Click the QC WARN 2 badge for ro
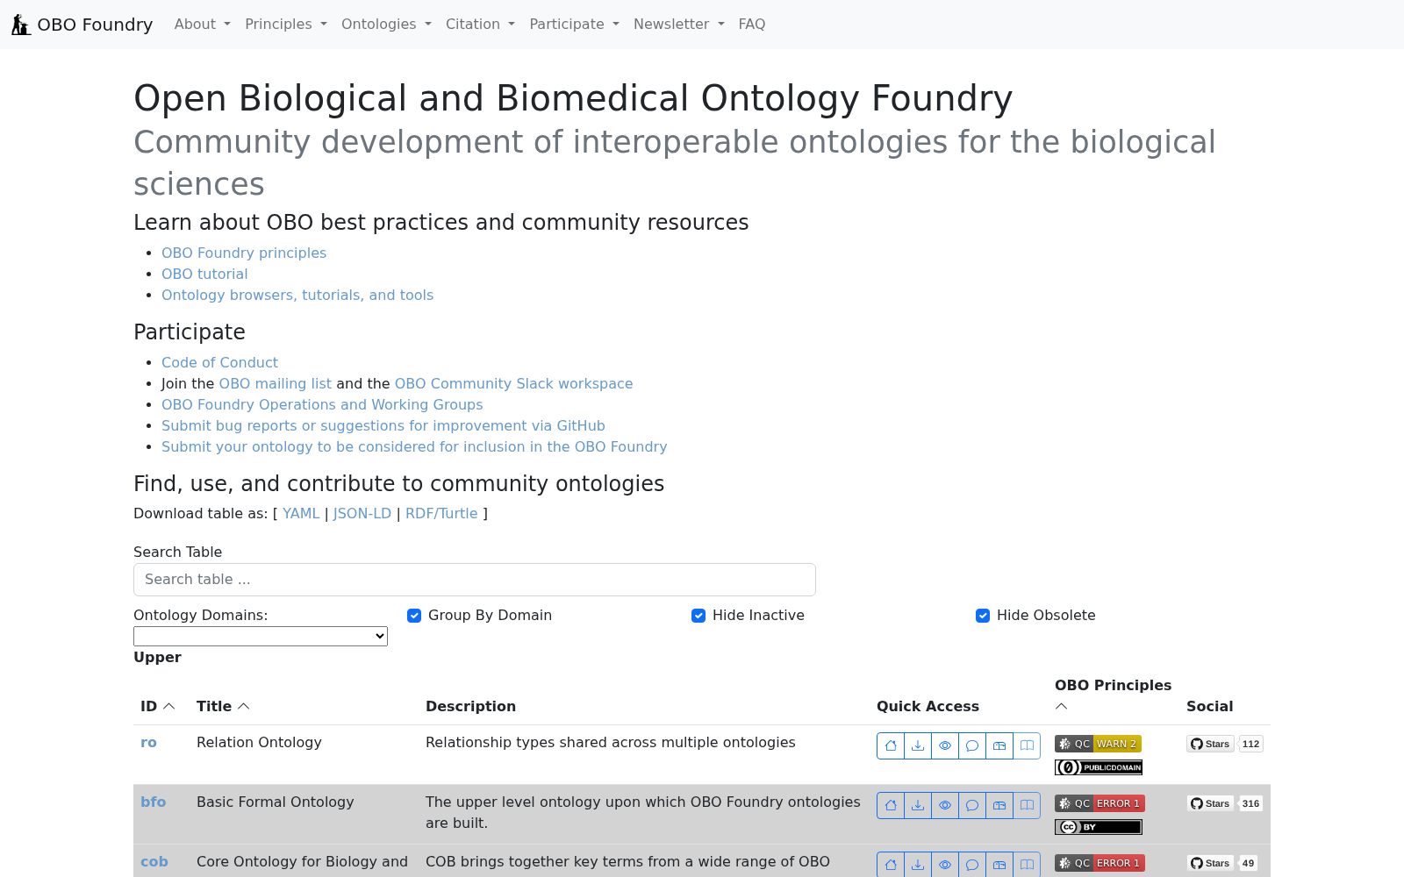 tap(1098, 744)
